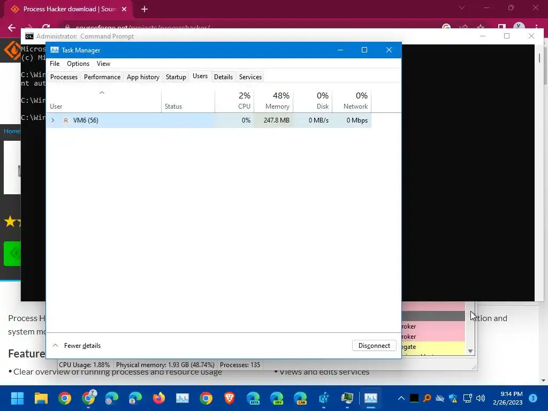Open Windows Security shield tray icon
The width and height of the screenshot is (548, 411).
[453, 398]
